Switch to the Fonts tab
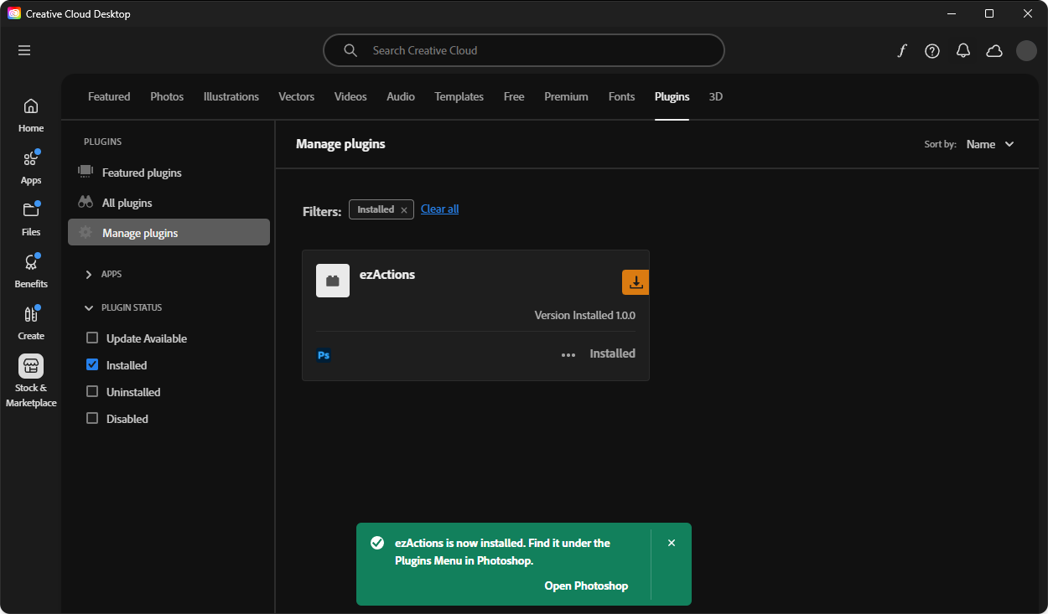This screenshot has height=614, width=1048. pyautogui.click(x=621, y=96)
